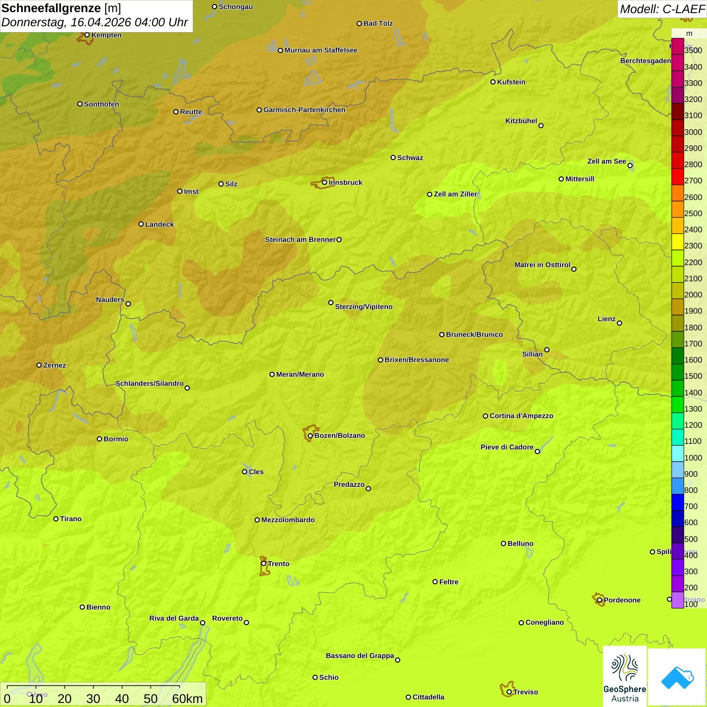Click the "Schongau" label

(x=236, y=7)
